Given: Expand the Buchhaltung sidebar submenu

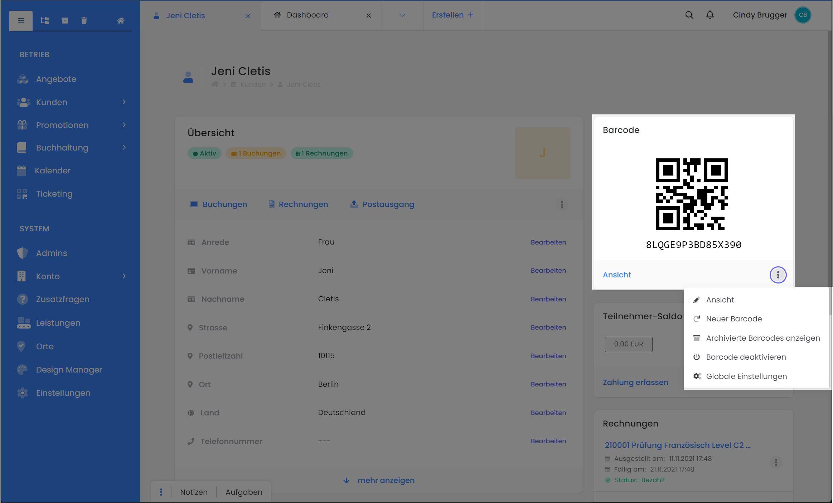Looking at the screenshot, I should 124,148.
